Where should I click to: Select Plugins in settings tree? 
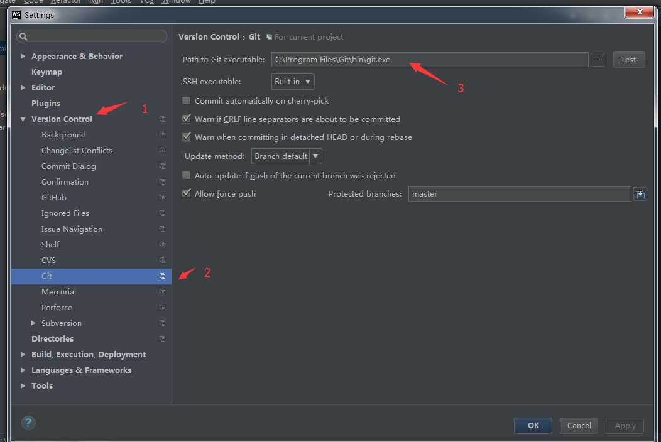(46, 104)
